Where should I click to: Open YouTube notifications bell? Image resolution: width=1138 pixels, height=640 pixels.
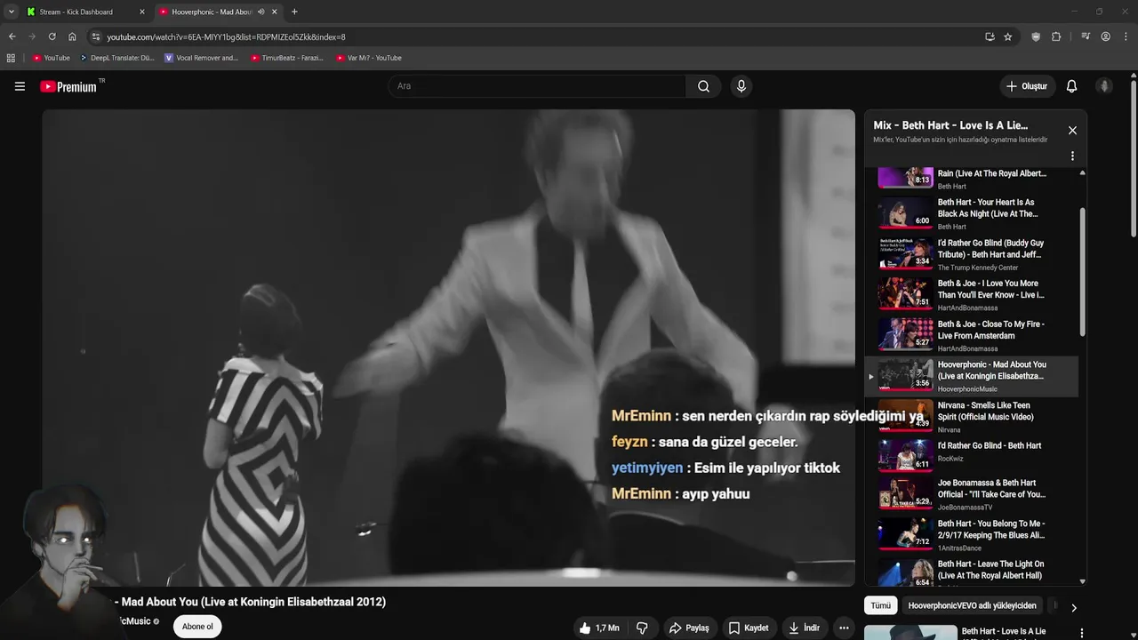(x=1071, y=86)
